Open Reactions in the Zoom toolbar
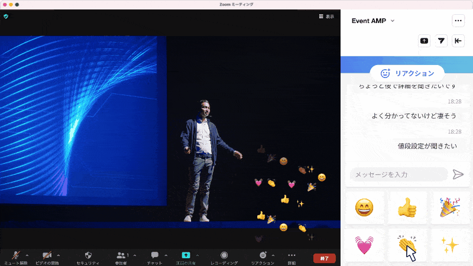Viewport: 473px width, 266px height. point(263,255)
